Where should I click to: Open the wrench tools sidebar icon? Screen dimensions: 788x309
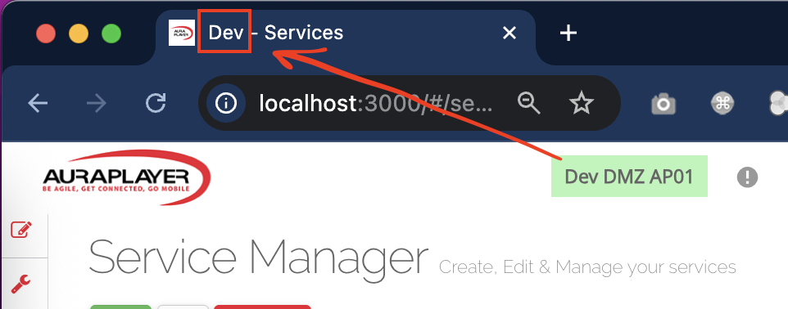(x=20, y=284)
